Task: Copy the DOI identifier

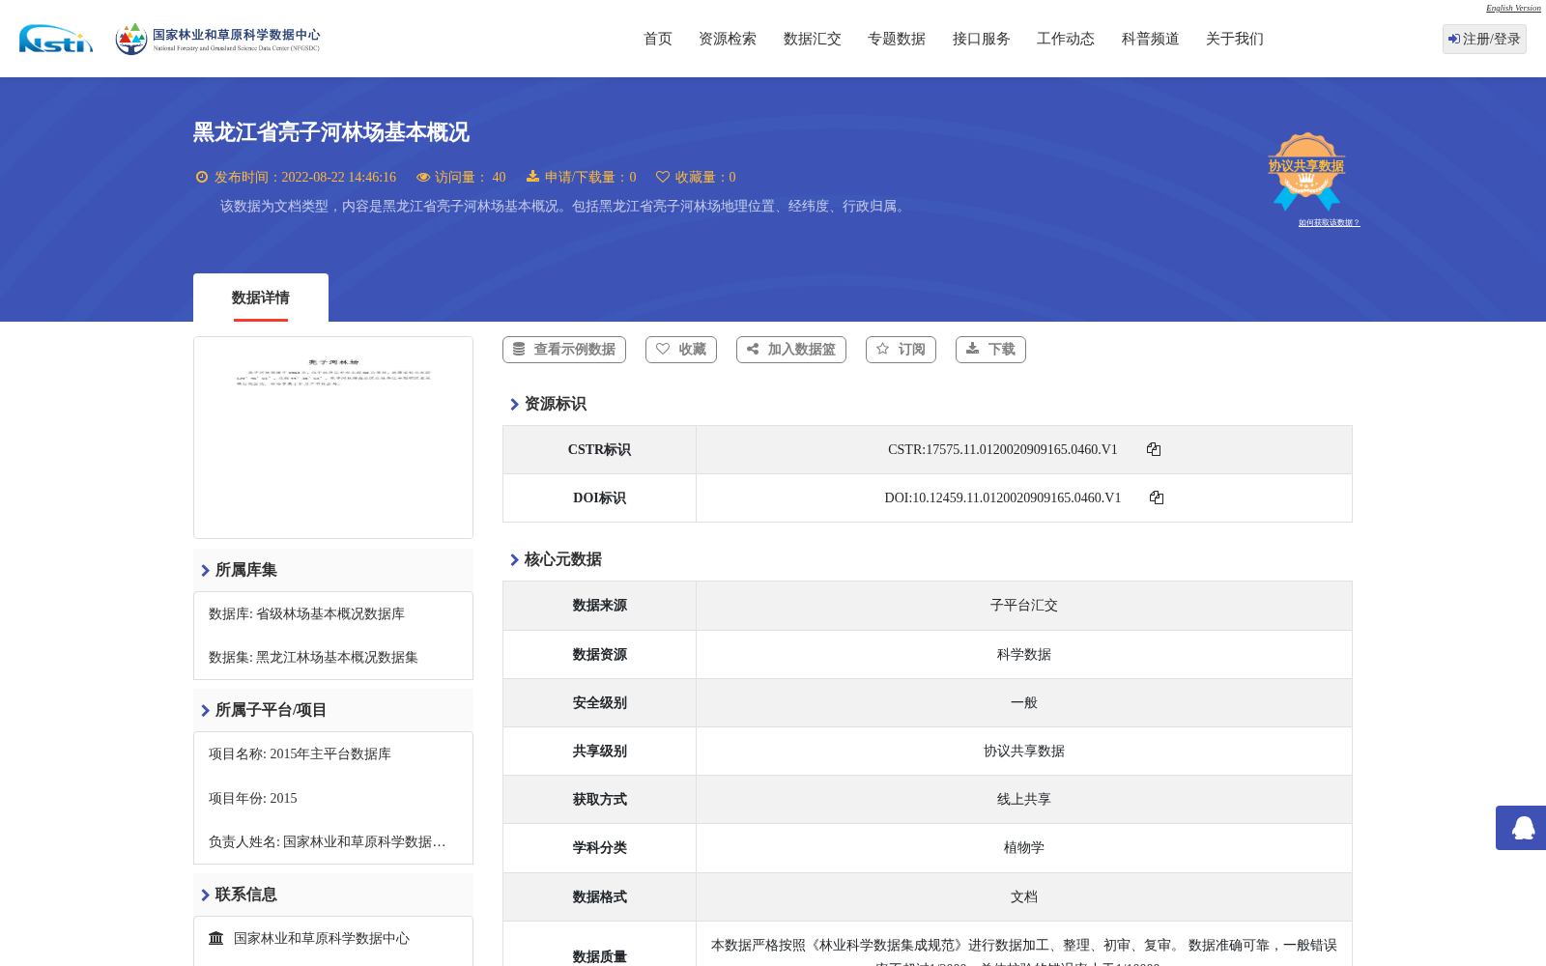Action: [x=1157, y=497]
